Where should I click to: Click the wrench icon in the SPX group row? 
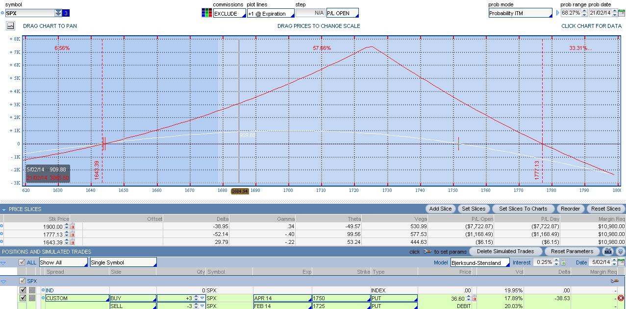614,281
